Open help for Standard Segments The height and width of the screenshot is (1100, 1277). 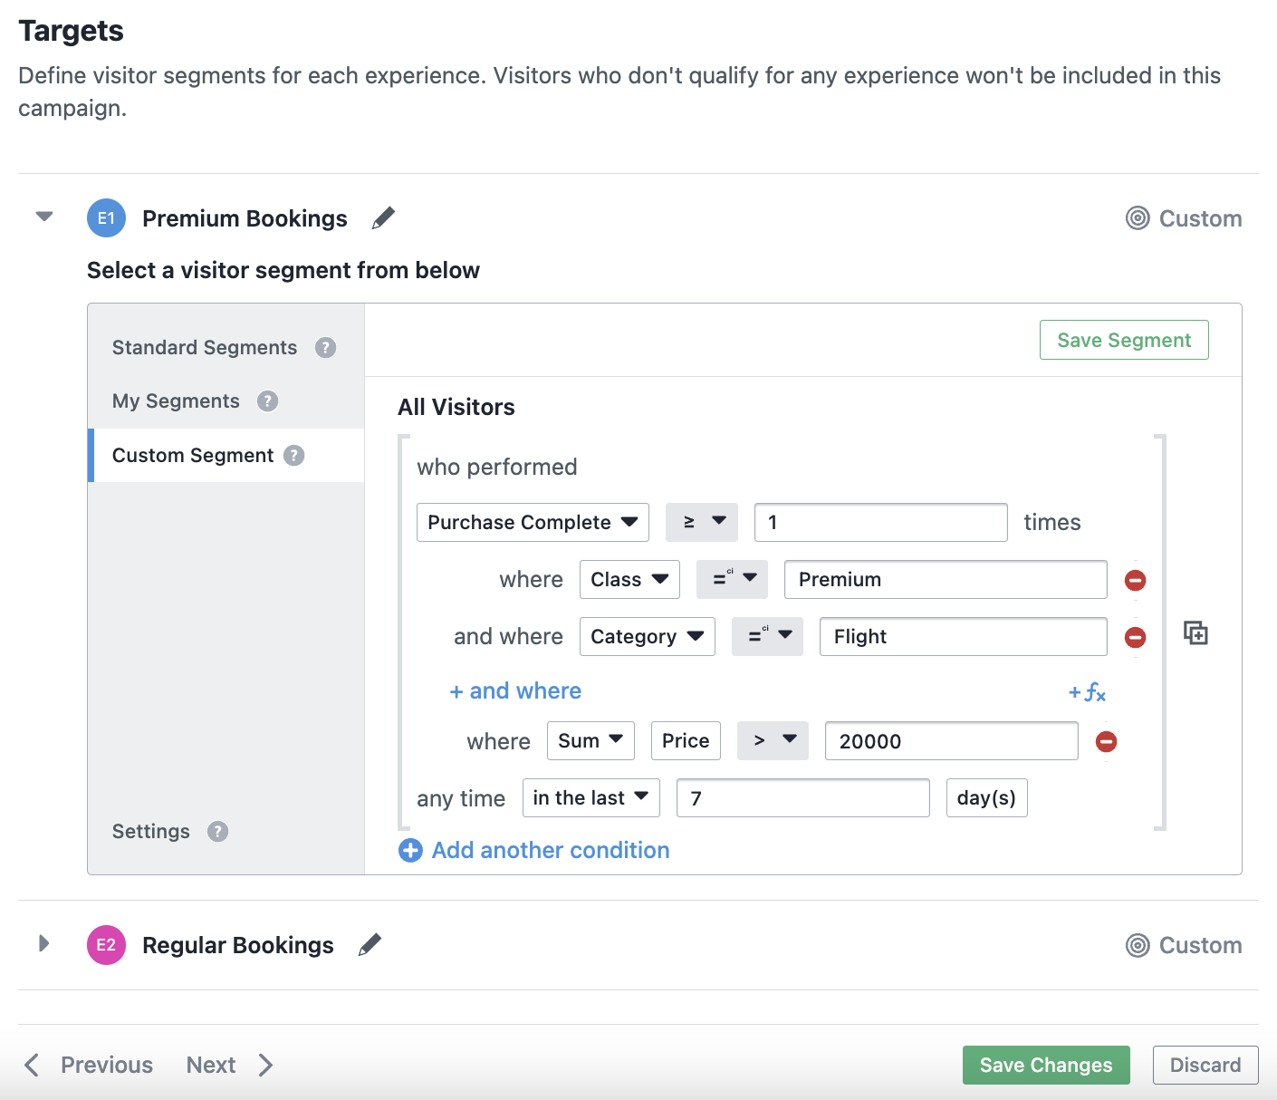[x=325, y=348]
